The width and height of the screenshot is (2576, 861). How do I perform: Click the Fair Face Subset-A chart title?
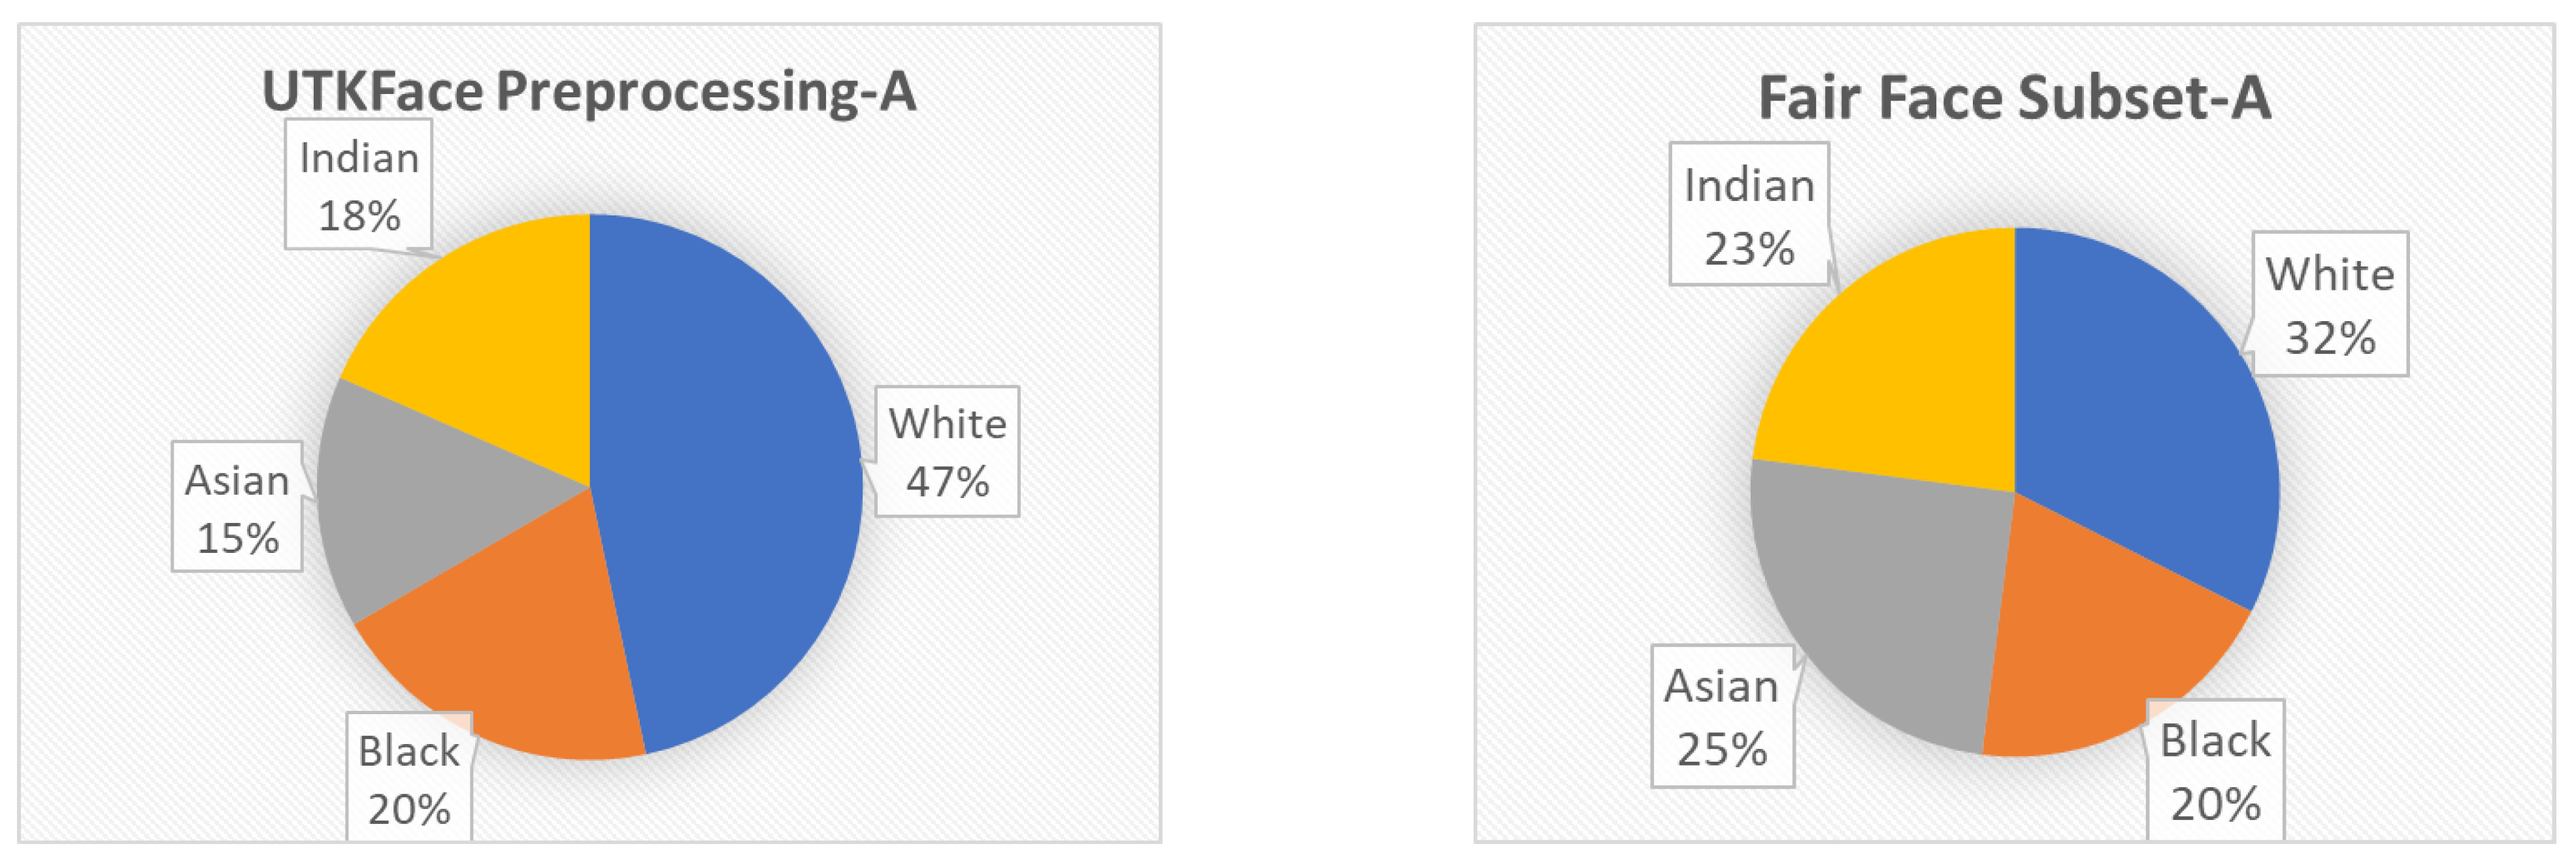[2014, 98]
